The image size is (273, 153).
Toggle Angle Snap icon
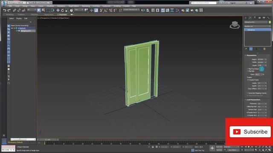(x=106, y=10)
